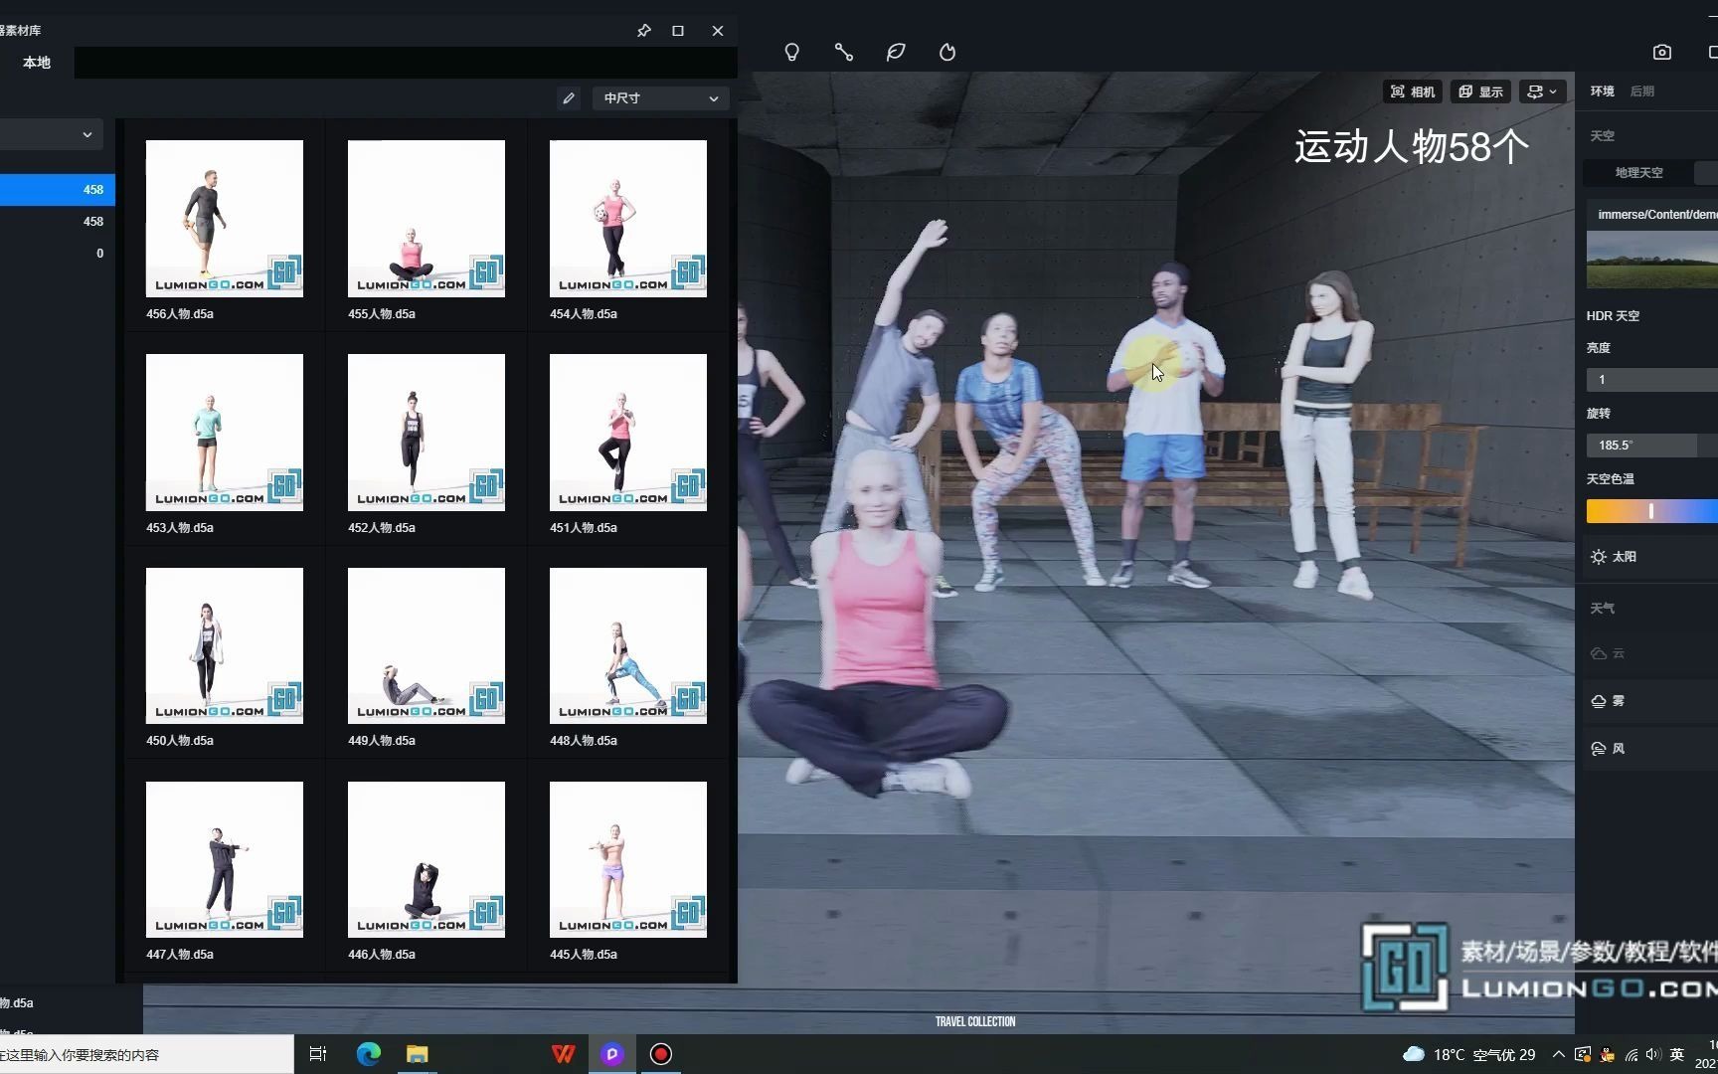
Task: Expand the viewport mode dropdown icon
Action: pos(1543,91)
